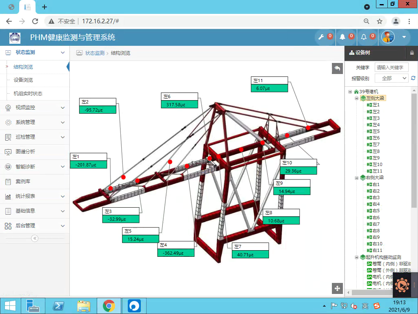Toggle the lock icon on the 设备树 panel
The width and height of the screenshot is (418, 314).
(x=412, y=53)
